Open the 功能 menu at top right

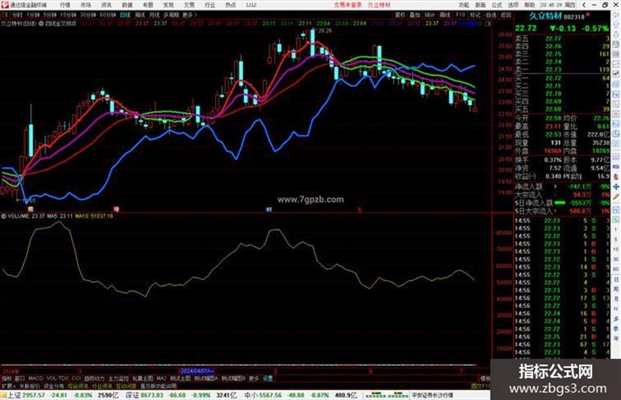(464, 5)
